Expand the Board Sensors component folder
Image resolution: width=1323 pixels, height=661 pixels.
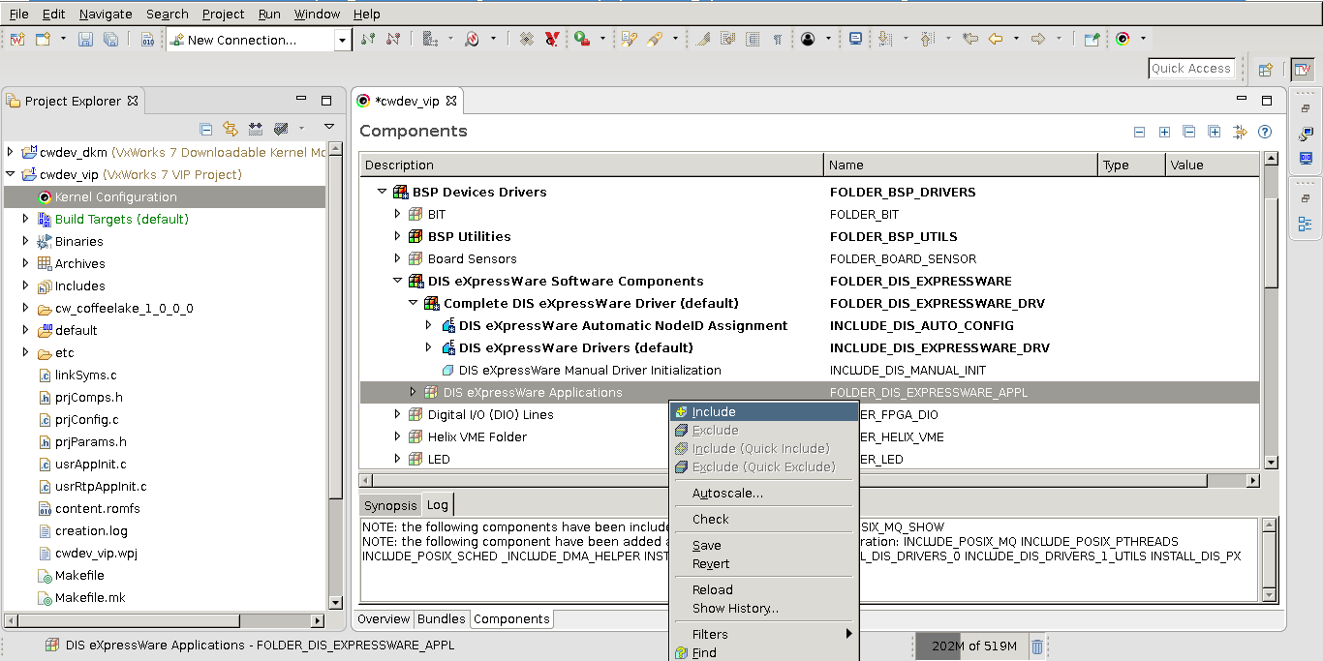[x=397, y=258]
